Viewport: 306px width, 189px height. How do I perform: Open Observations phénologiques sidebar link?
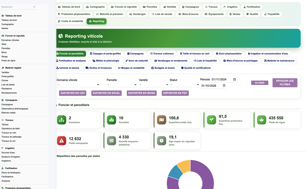pyautogui.click(x=15, y=109)
